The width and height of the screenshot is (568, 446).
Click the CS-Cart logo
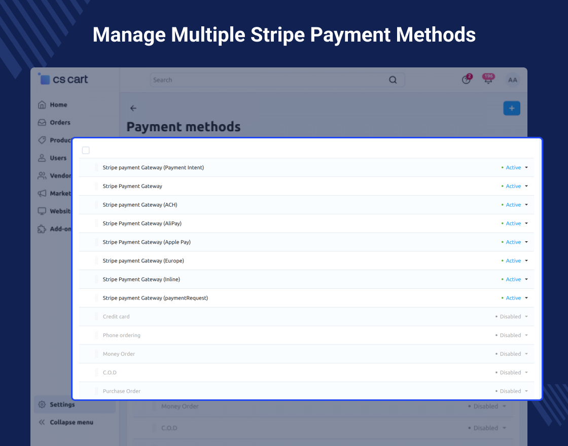point(63,79)
